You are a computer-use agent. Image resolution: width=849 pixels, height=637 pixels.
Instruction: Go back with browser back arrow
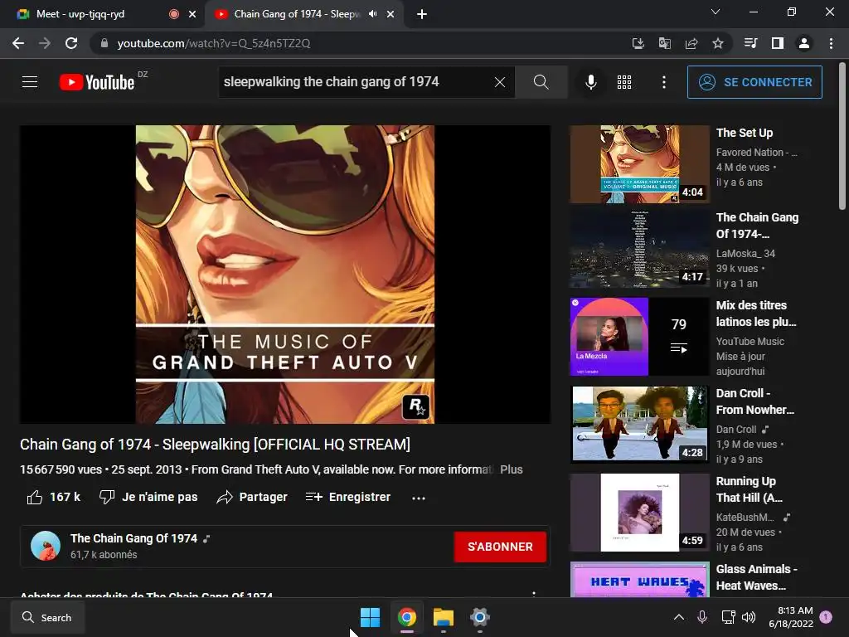click(18, 43)
